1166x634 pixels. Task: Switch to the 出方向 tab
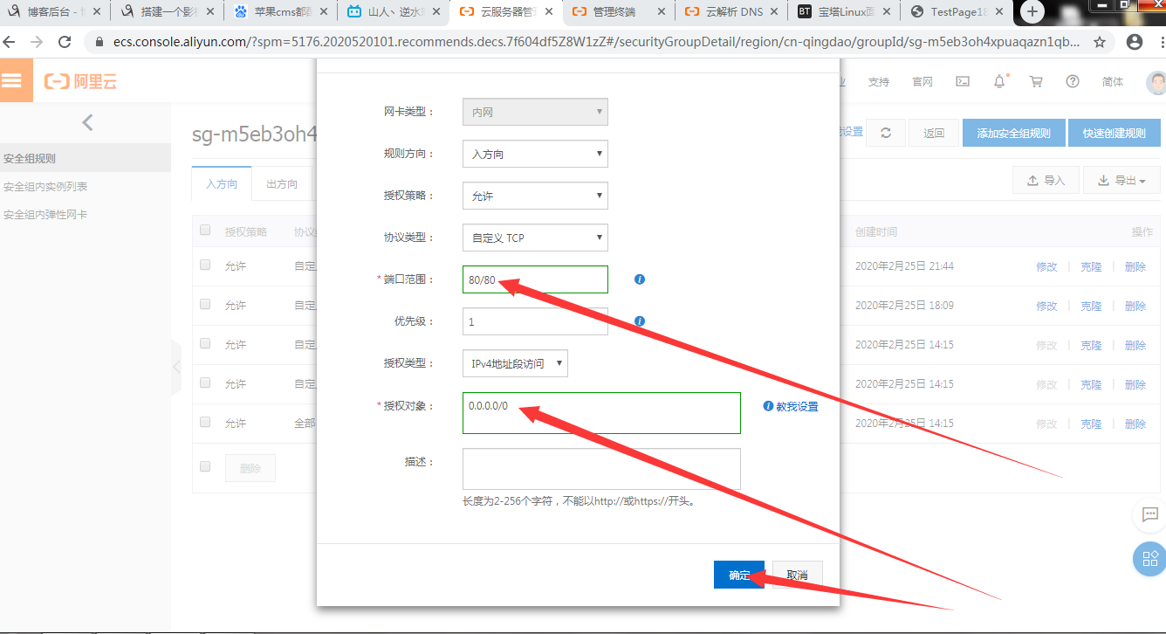(282, 183)
